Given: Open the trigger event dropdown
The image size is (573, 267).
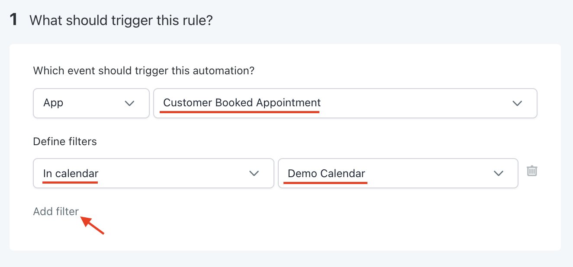Looking at the screenshot, I should [345, 103].
